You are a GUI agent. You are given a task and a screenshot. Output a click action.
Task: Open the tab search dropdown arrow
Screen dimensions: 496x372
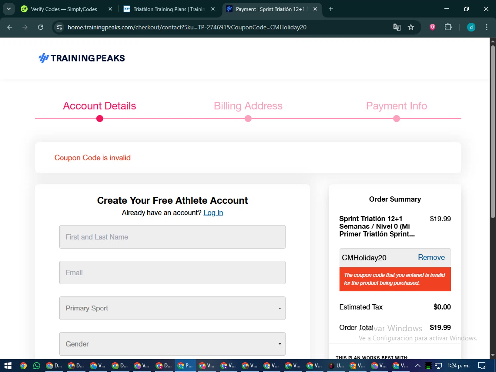(9, 9)
